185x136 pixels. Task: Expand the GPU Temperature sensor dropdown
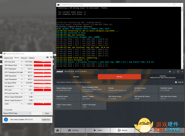(22, 69)
